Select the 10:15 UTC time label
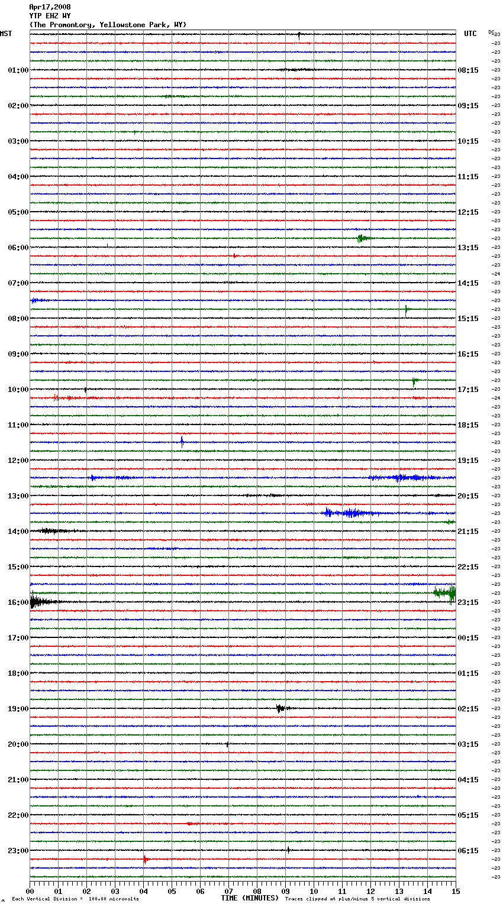 click(468, 141)
